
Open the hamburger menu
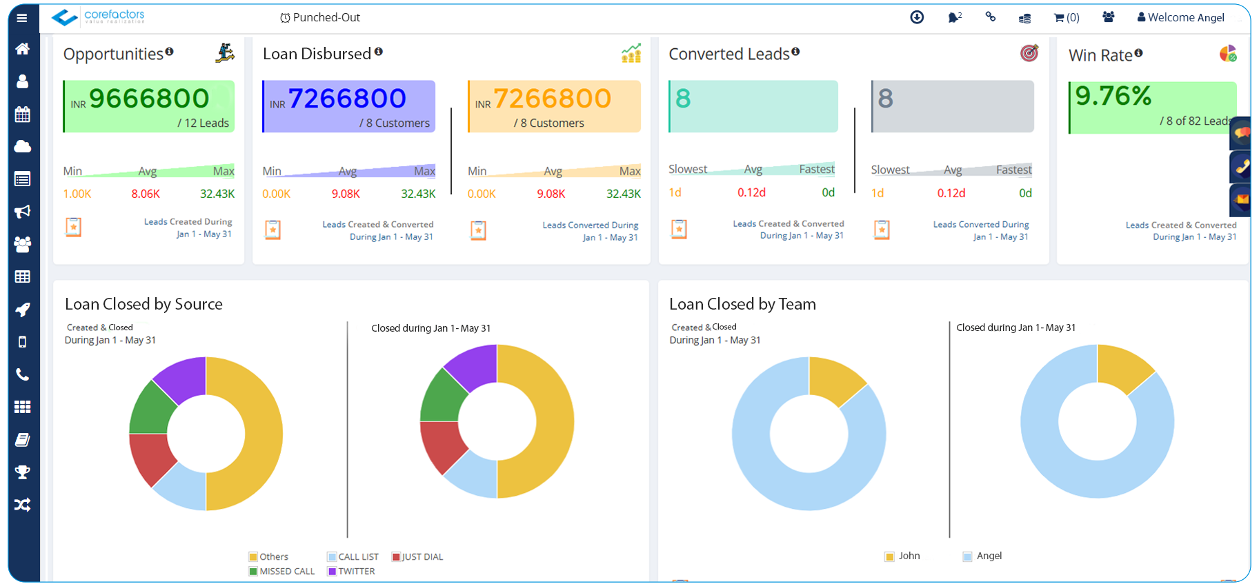22,18
